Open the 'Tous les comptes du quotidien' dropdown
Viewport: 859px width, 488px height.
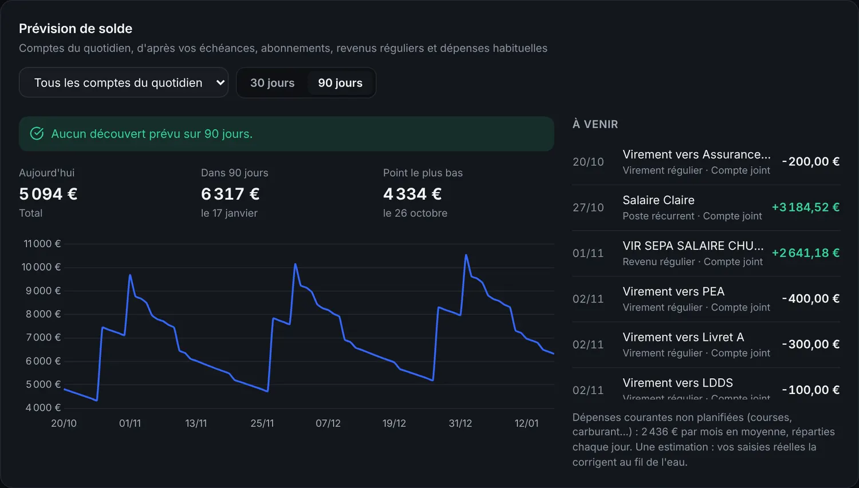click(124, 82)
